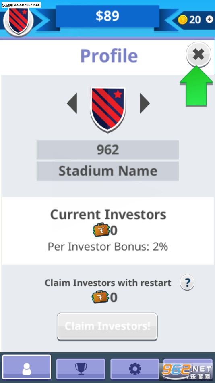Click the gold coin icon

(182, 19)
